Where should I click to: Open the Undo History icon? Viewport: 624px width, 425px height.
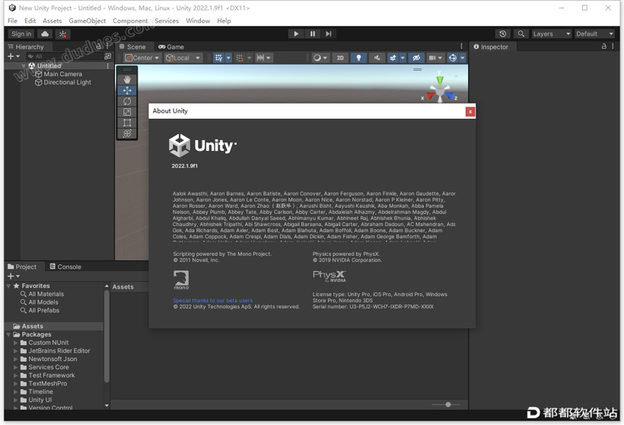click(502, 34)
